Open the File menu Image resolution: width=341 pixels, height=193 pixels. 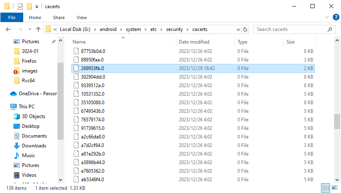tap(12, 18)
